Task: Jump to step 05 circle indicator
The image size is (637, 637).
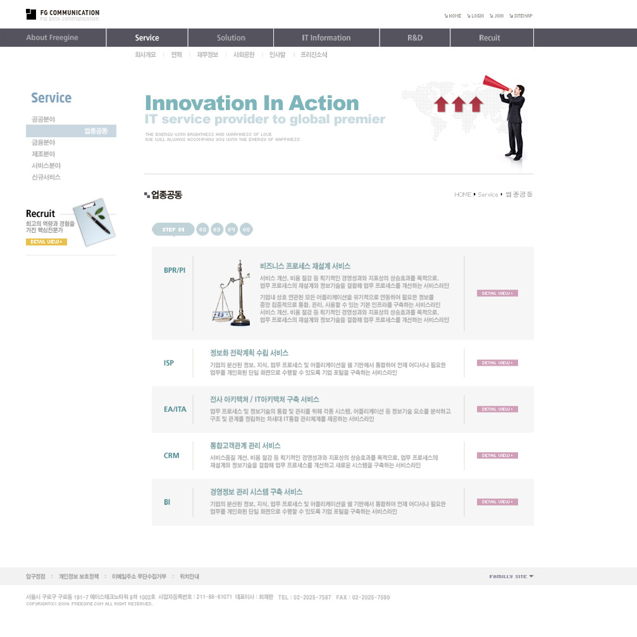Action: [246, 229]
